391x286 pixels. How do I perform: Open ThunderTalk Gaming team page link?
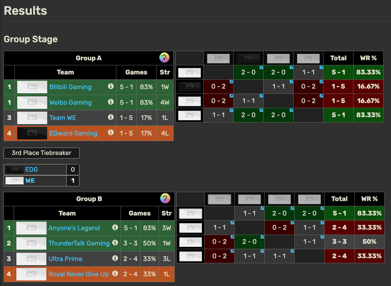[79, 243]
